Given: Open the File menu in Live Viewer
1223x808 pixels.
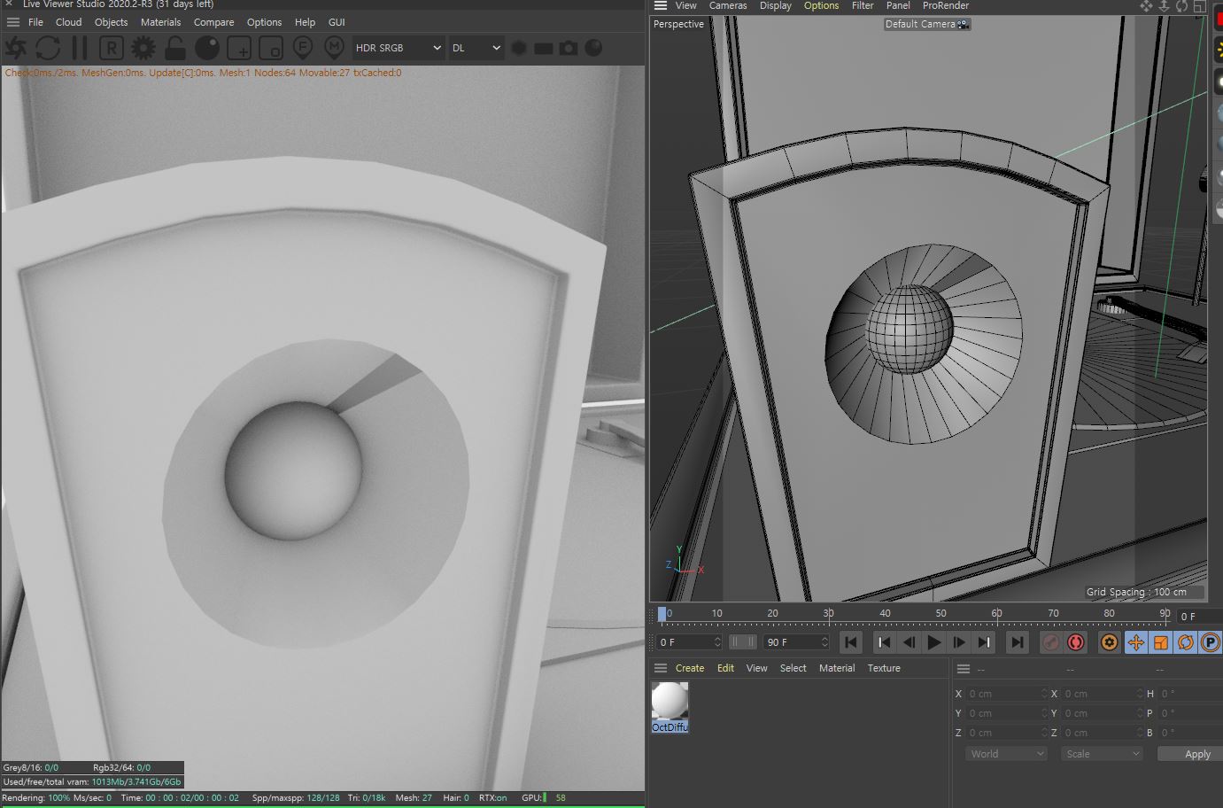Looking at the screenshot, I should (35, 22).
